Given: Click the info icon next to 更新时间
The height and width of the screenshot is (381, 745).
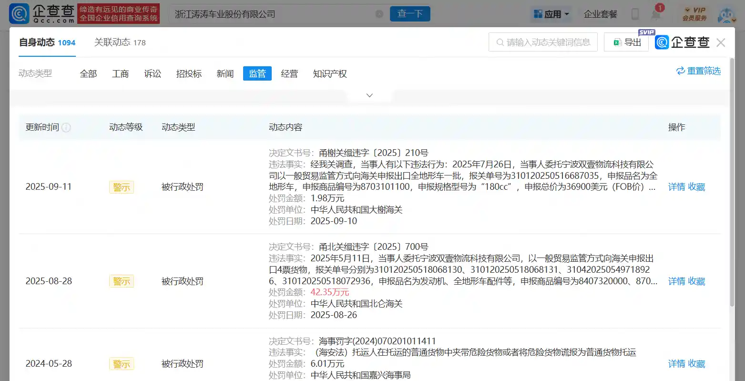Looking at the screenshot, I should pyautogui.click(x=66, y=127).
